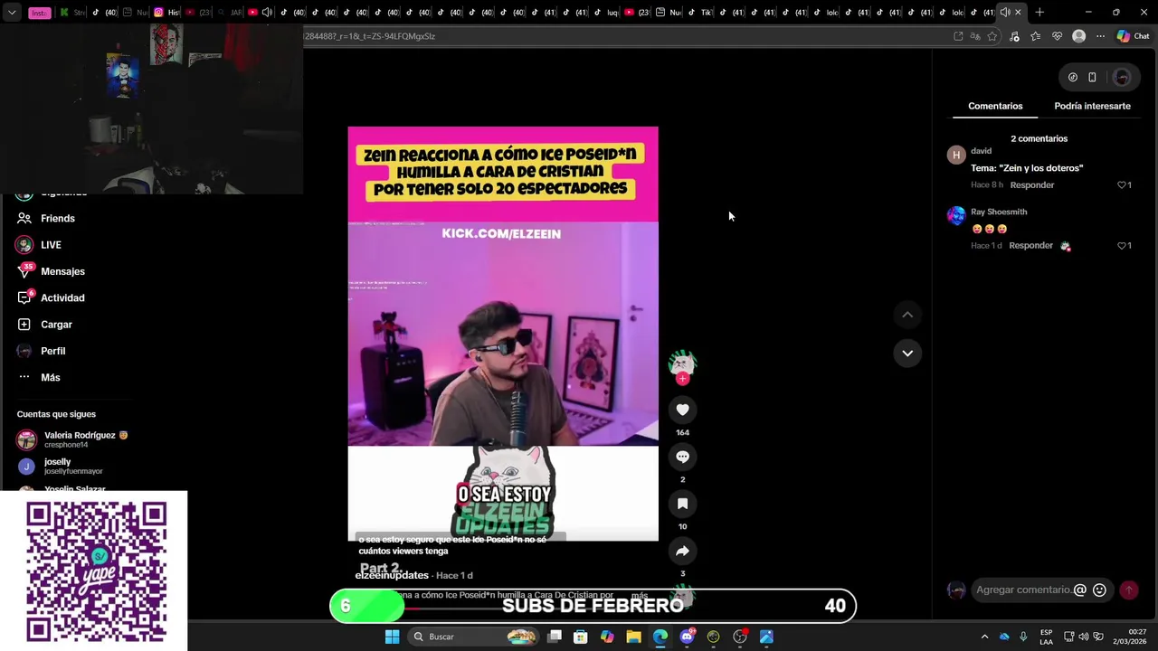Open Valeria Rodríguez followed account

point(72,439)
